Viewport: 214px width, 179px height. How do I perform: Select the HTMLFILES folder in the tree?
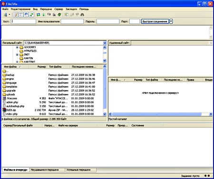30,51
